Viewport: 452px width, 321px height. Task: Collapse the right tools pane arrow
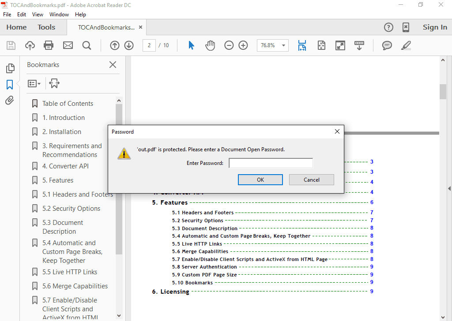tap(449, 189)
